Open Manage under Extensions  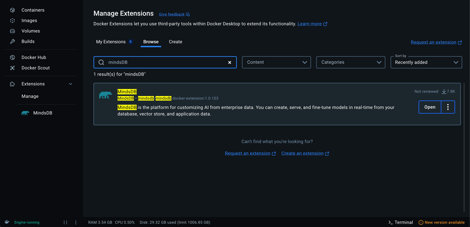[x=30, y=96]
